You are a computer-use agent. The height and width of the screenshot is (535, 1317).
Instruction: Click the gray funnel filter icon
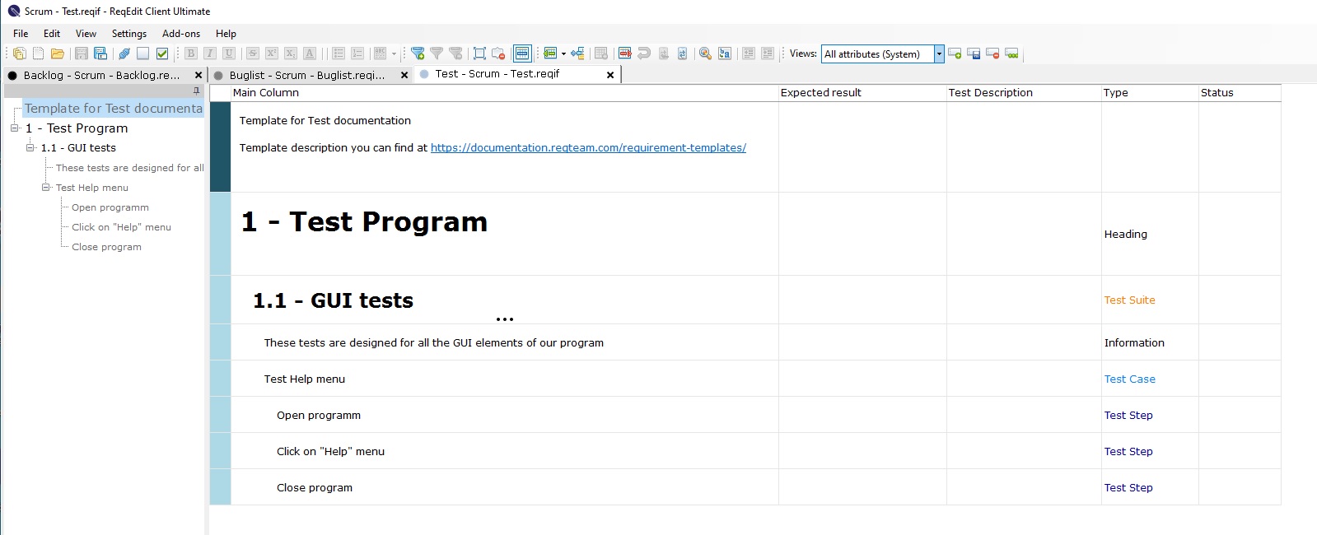tap(437, 53)
